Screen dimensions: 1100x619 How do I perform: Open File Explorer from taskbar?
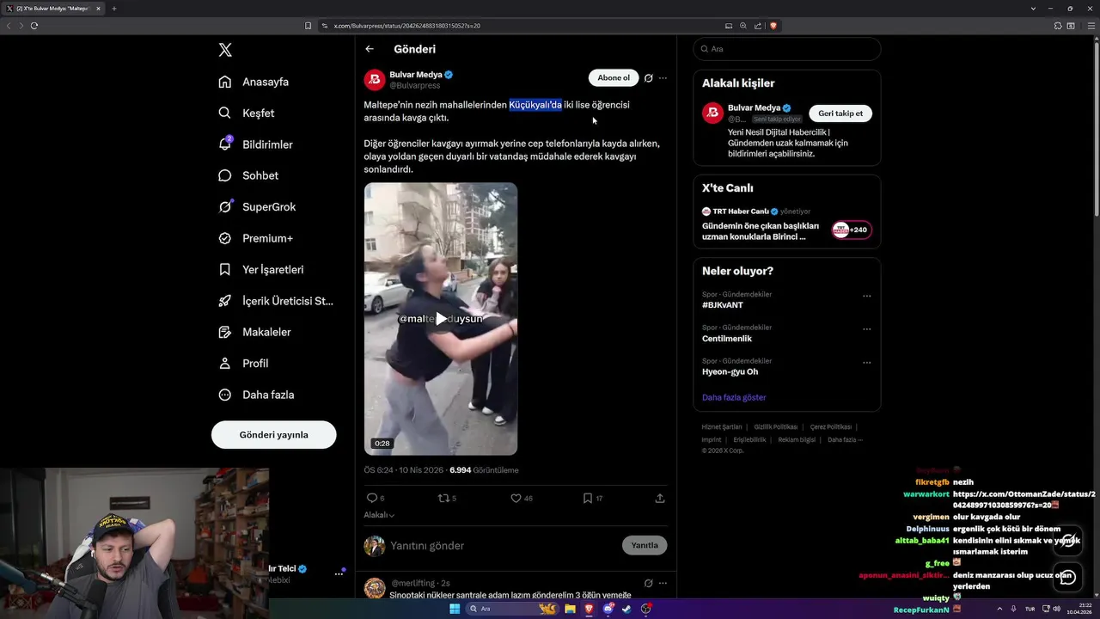(x=570, y=609)
